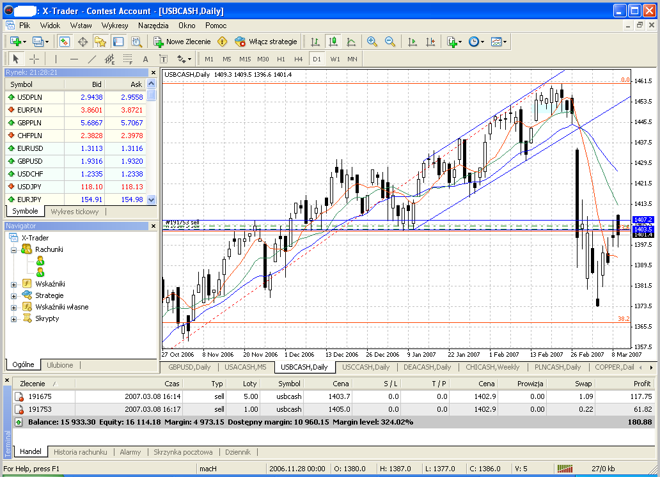
Task: Click the Włącz strategie button
Action: [266, 42]
